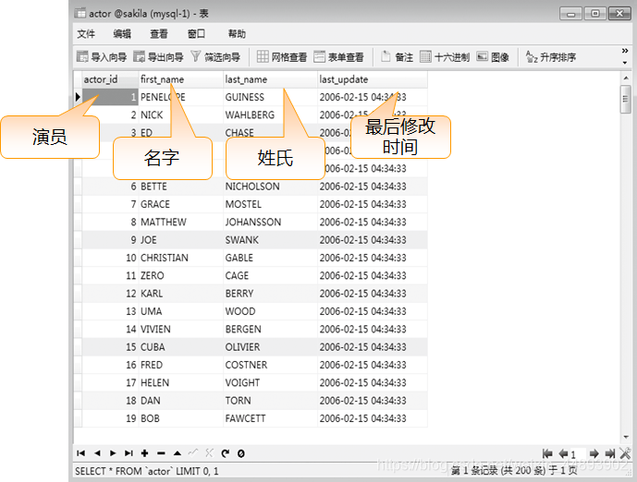
Task: Select the TORN cell
Action: tap(270, 401)
